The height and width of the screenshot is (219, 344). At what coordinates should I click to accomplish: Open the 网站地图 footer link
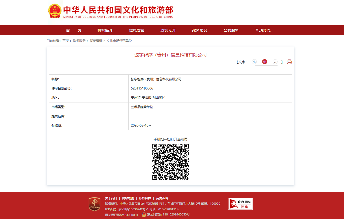point(128,198)
